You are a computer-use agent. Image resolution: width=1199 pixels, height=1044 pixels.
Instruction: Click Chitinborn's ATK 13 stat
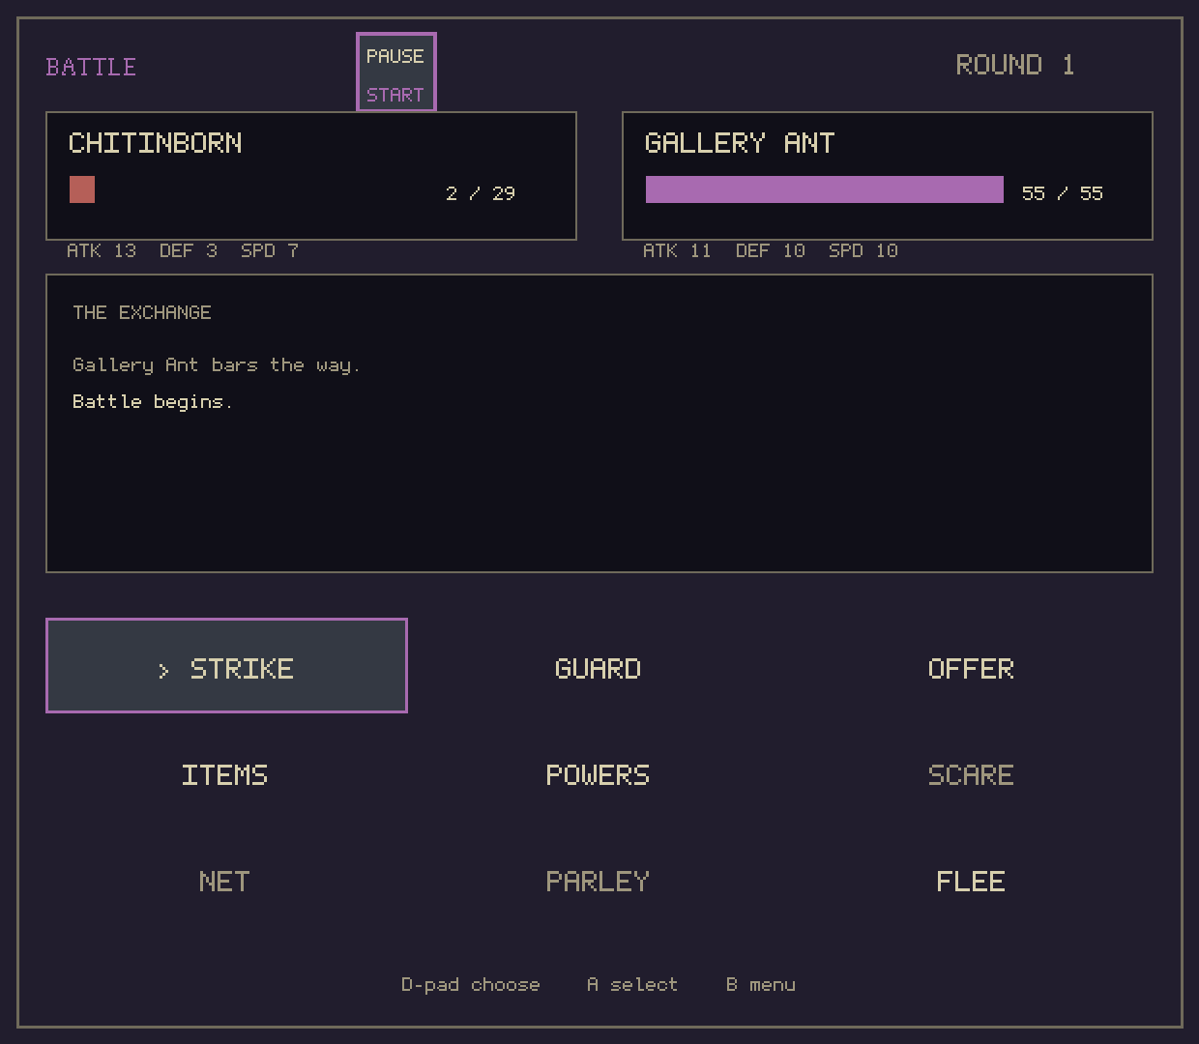pos(102,250)
